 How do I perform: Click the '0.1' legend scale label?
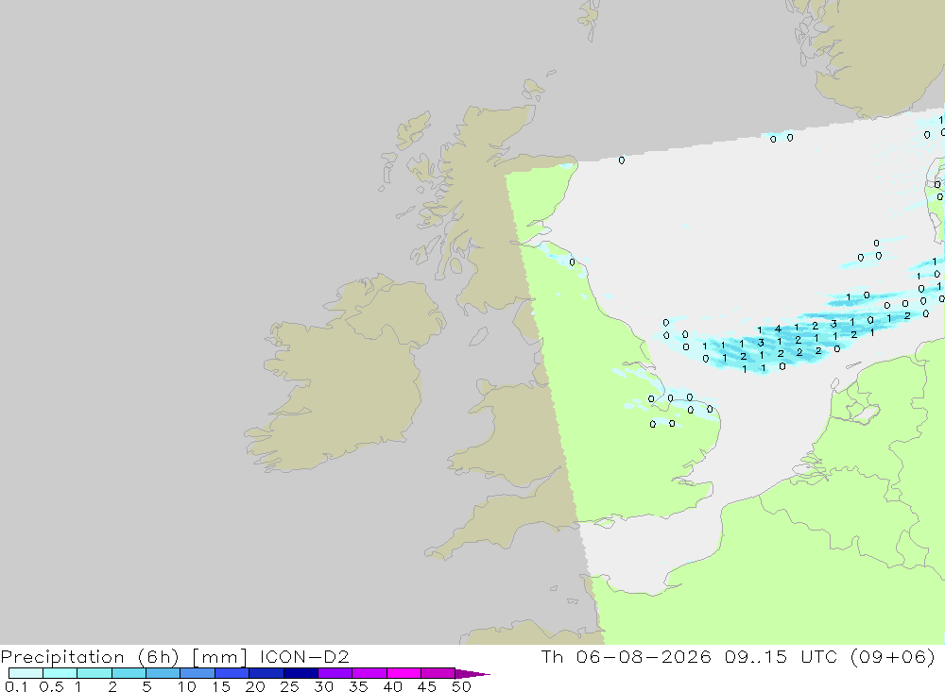coord(16,686)
